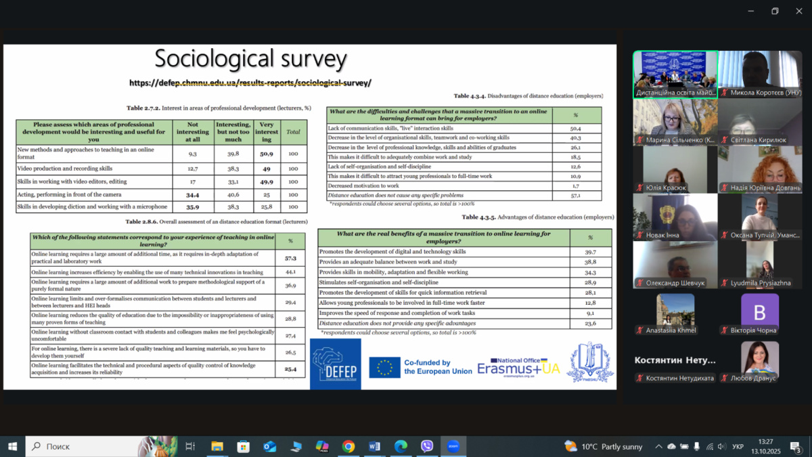This screenshot has height=457, width=812.
Task: Open the weather widget showing 10°C Partly sunny
Action: pos(604,446)
